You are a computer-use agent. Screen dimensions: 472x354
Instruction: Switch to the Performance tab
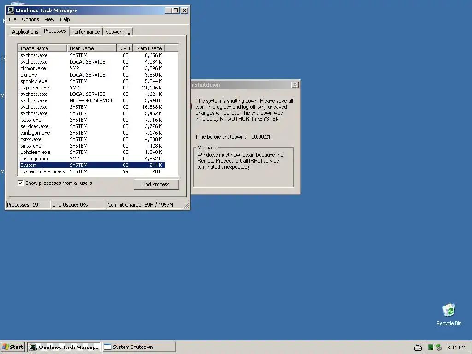(85, 32)
